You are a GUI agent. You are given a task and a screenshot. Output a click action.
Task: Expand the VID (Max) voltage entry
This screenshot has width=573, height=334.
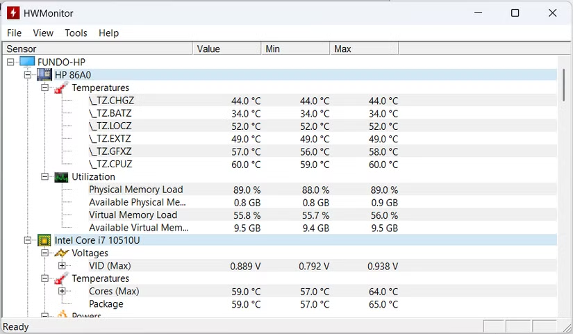62,266
